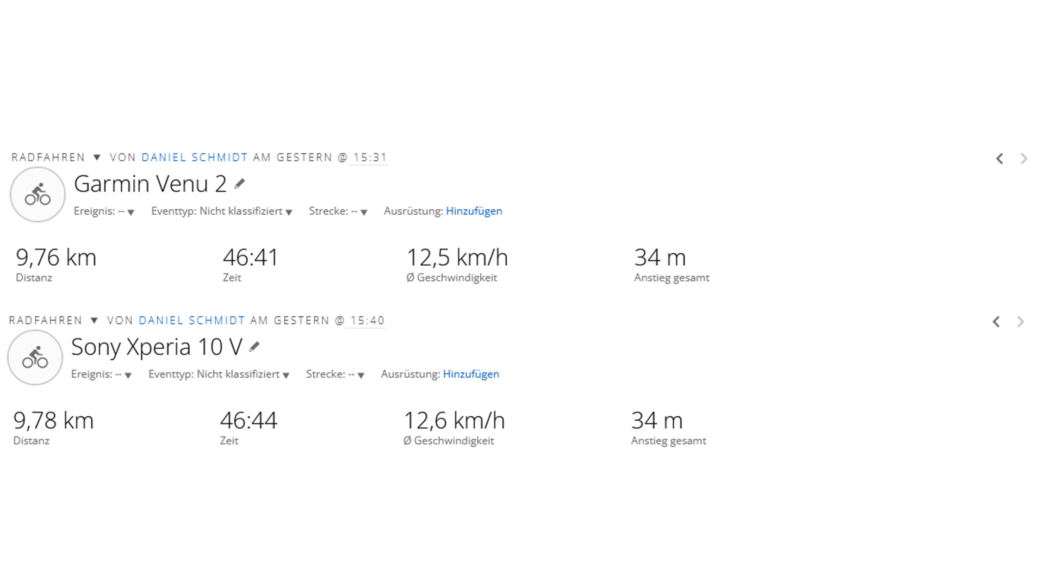Viewport: 1044px width, 587px height.
Task: Click the cycling icon for Sony Xperia 10 V activity
Action: click(x=35, y=358)
